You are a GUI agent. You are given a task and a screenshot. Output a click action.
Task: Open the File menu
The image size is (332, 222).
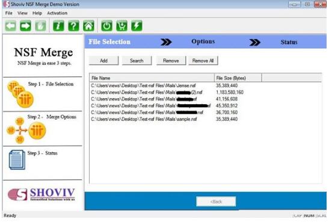pos(8,13)
